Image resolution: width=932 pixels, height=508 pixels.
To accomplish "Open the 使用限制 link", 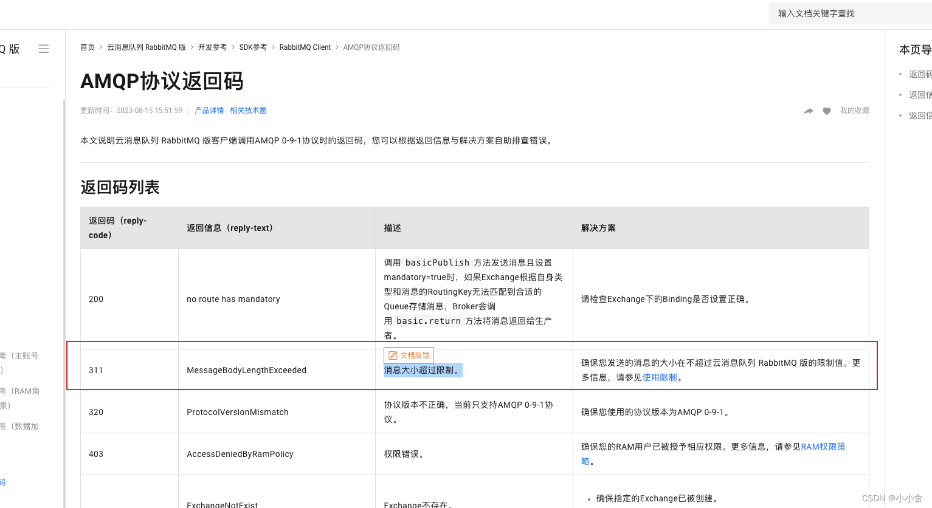I will (x=660, y=377).
